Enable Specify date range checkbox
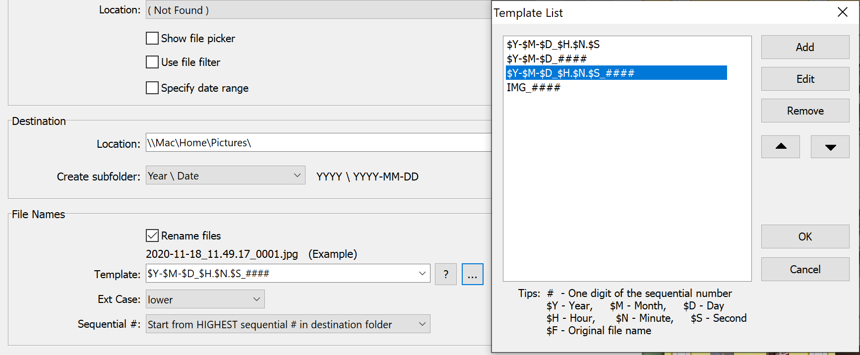This screenshot has width=860, height=355. pos(152,88)
